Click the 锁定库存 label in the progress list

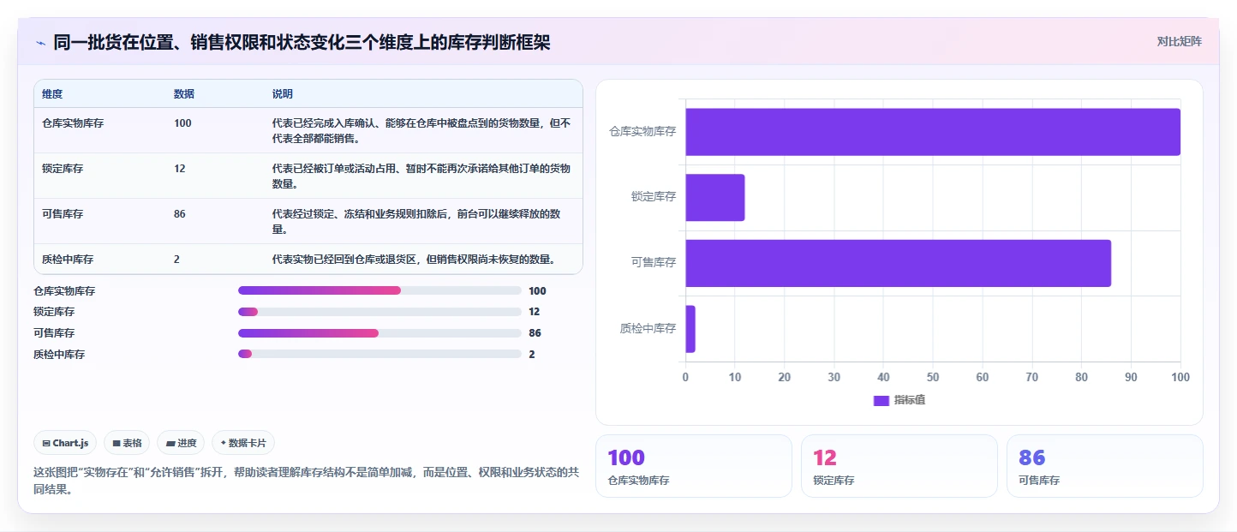point(54,312)
